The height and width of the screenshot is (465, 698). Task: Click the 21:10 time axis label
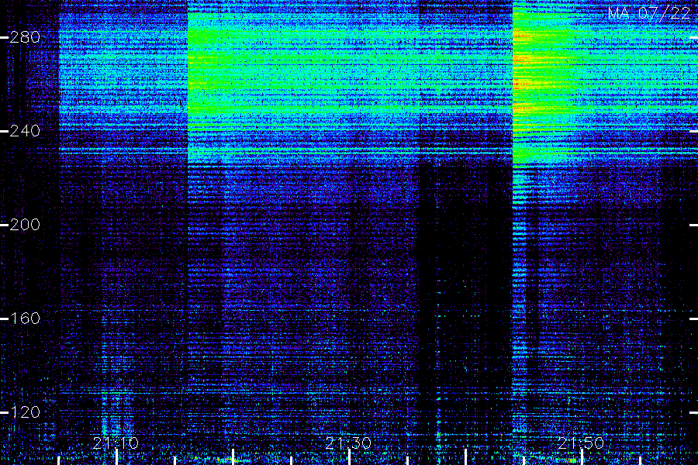pos(116,443)
